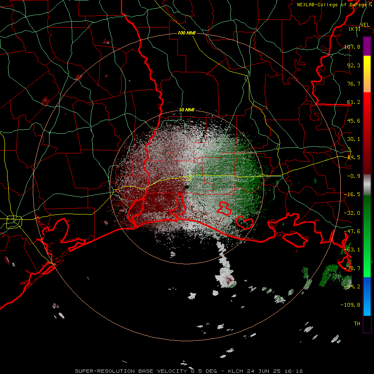Select the 45.6 scale value
Viewport: 374px width, 374px height.
click(x=354, y=121)
